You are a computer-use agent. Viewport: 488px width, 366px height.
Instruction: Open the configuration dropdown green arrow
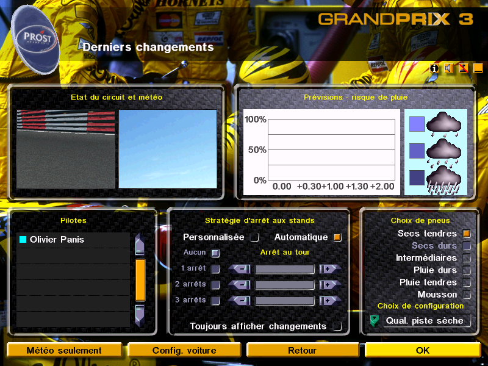tap(375, 321)
